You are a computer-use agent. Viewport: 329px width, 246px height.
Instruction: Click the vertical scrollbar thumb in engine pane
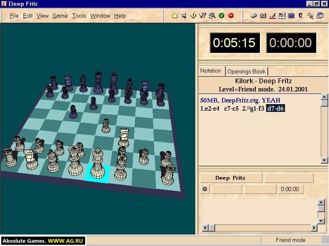tap(321, 209)
